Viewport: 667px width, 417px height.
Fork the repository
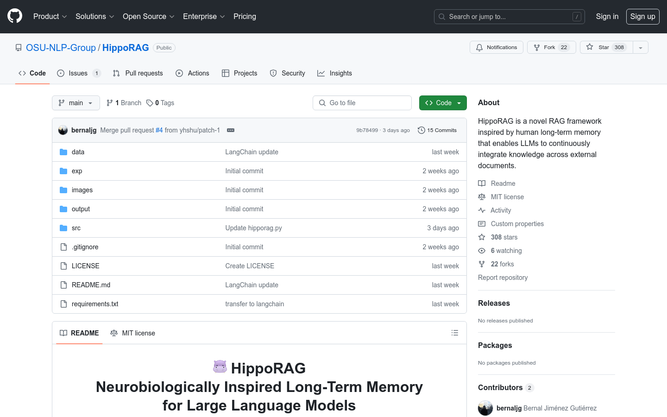[x=551, y=47]
